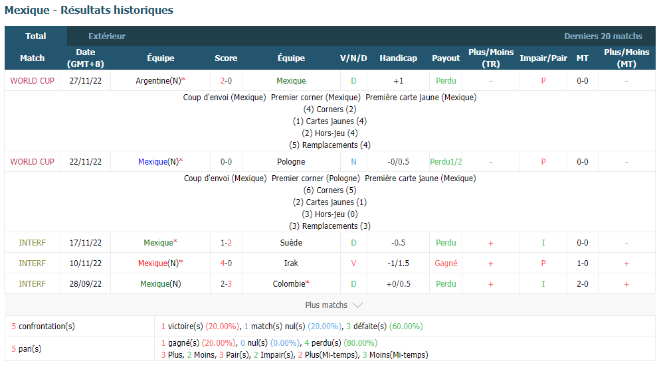Viewport: 661px width, 367px height.
Task: Open the WORLD CUP link dated 27/11/22
Action: click(33, 81)
